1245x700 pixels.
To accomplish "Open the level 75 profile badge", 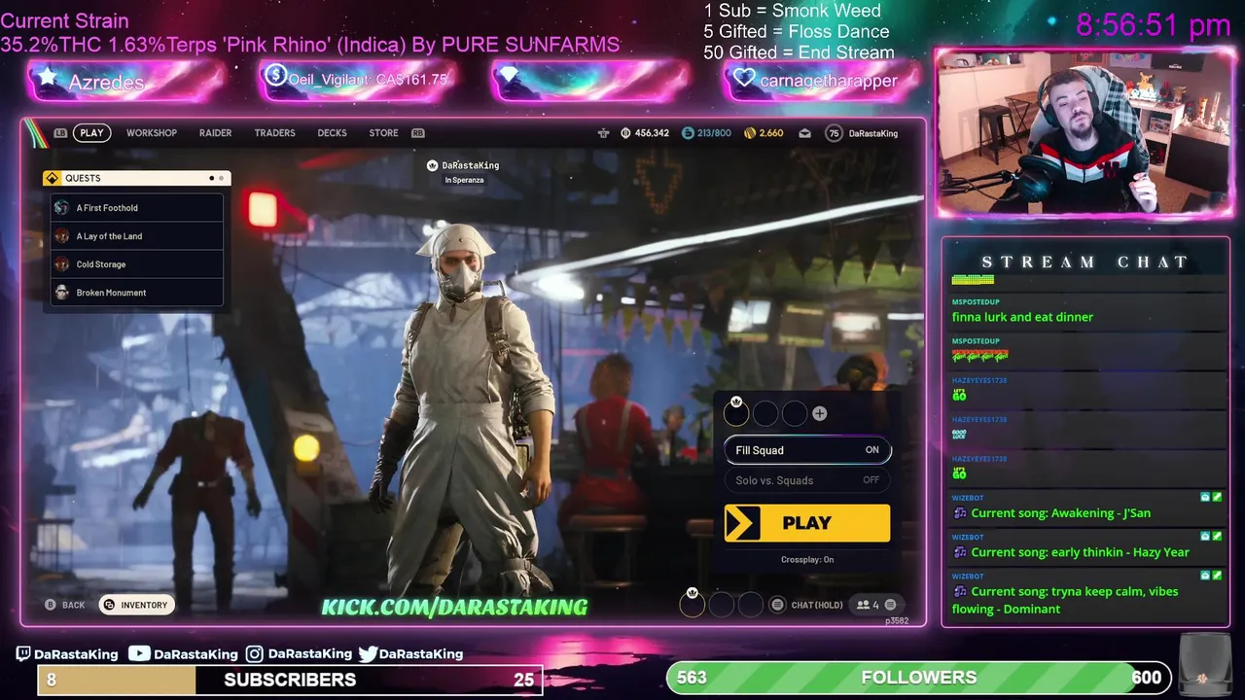I will coord(834,133).
